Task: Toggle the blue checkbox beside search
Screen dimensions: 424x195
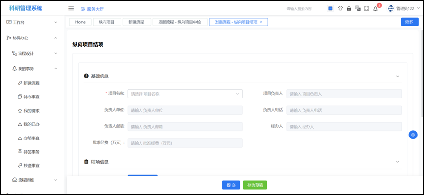Action: tap(330, 8)
